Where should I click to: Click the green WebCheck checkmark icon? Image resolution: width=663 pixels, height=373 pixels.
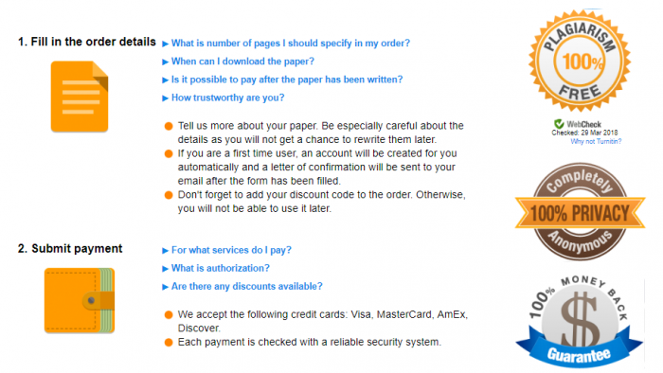pos(559,124)
